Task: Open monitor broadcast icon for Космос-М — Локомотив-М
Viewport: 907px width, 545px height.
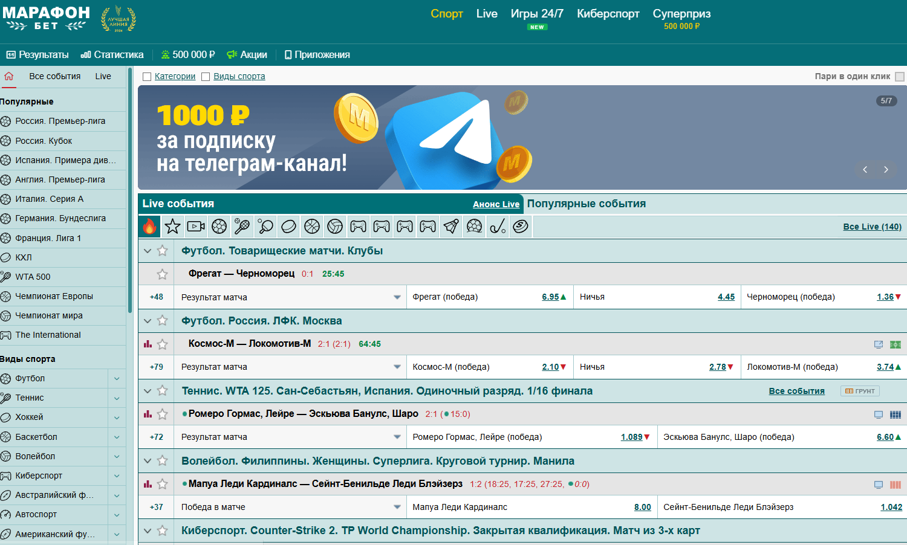Action: [x=879, y=344]
